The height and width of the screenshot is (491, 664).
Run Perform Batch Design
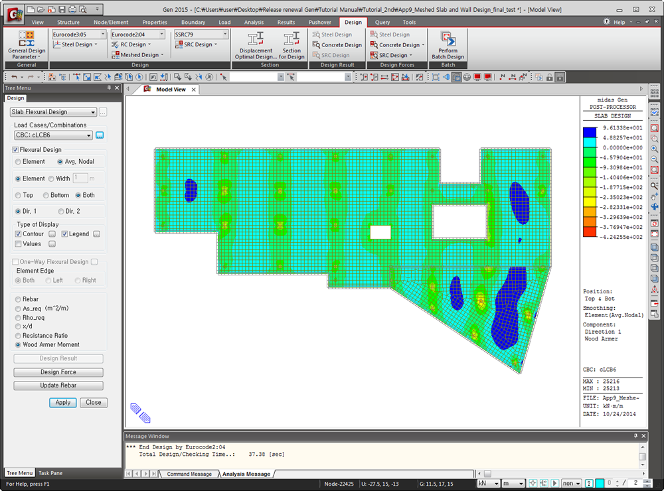click(448, 45)
